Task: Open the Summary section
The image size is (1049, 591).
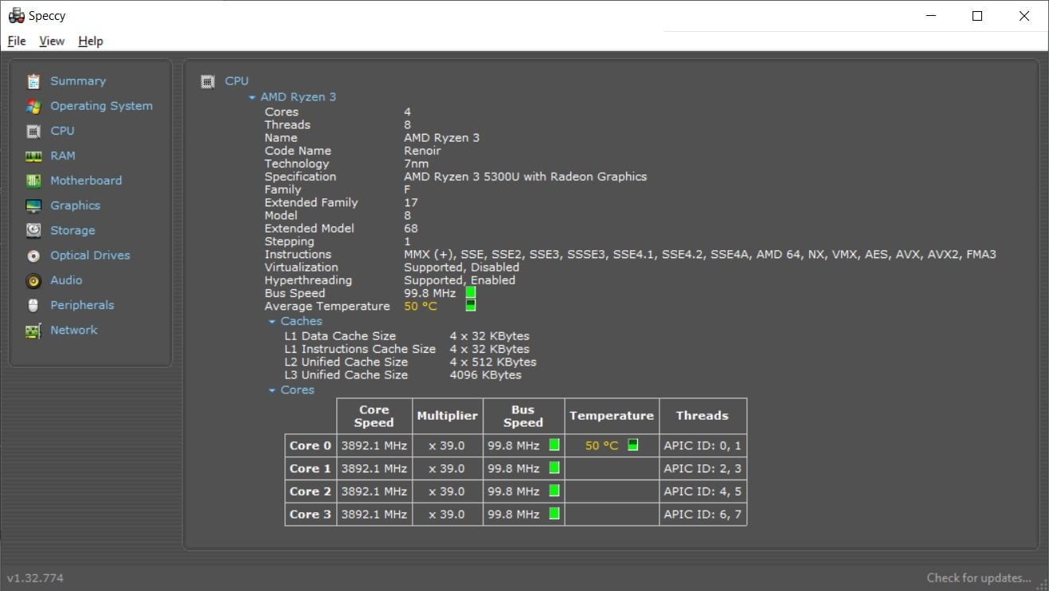Action: pos(78,81)
